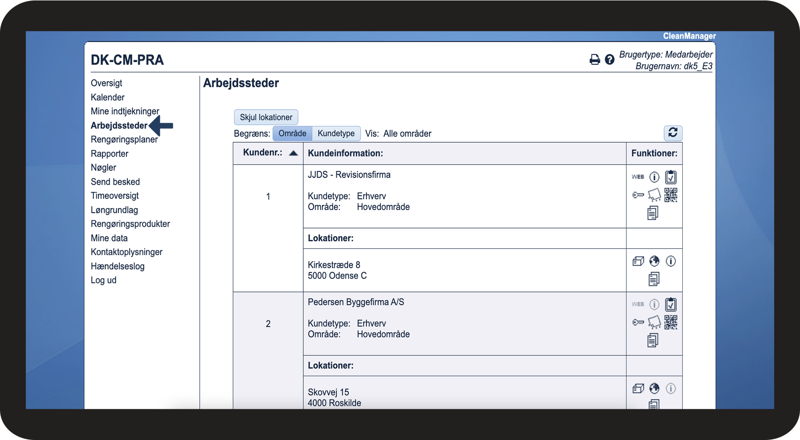The image size is (800, 440).
Task: Click Log ud in the sidebar
Action: point(103,280)
